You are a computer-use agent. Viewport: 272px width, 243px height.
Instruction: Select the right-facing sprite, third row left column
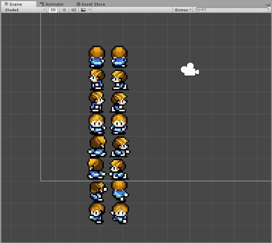point(97,102)
